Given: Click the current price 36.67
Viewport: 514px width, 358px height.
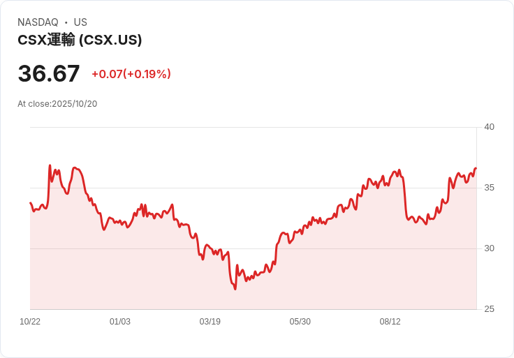Looking at the screenshot, I should 49,73.
